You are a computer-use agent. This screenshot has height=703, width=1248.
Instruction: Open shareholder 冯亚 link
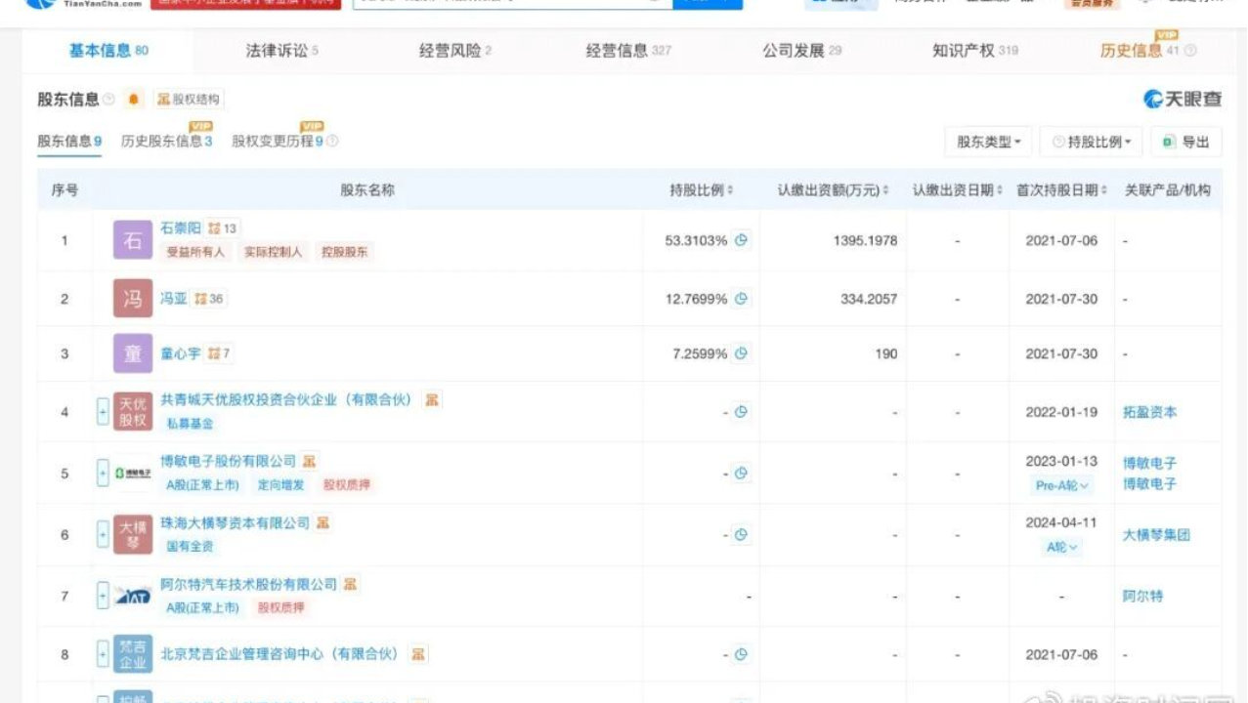click(173, 299)
